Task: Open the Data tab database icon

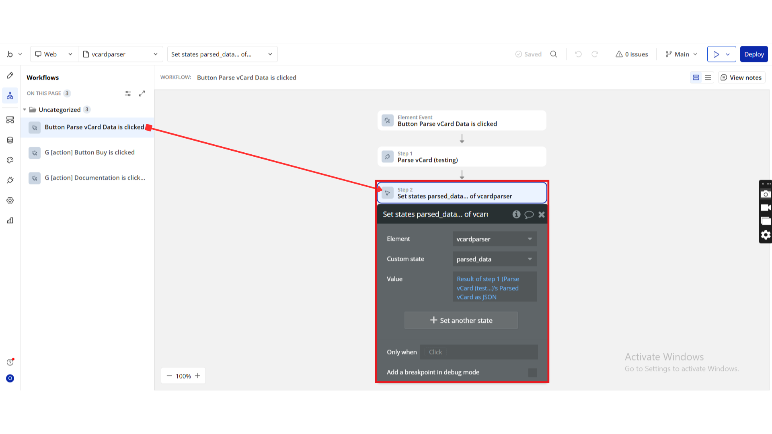Action: tap(10, 140)
